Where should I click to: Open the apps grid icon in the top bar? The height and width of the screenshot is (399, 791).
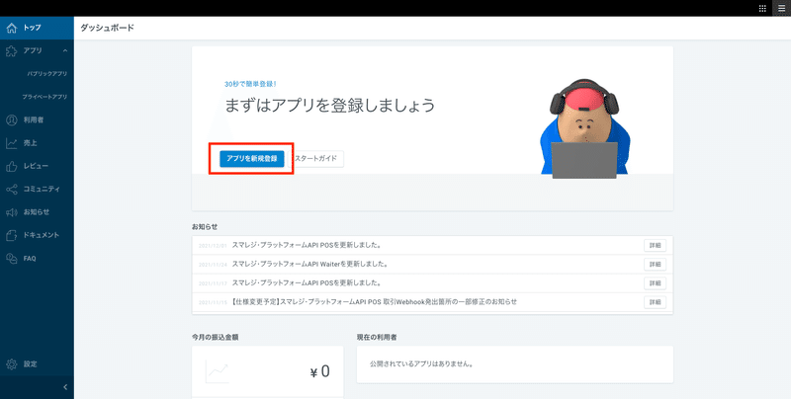(762, 8)
